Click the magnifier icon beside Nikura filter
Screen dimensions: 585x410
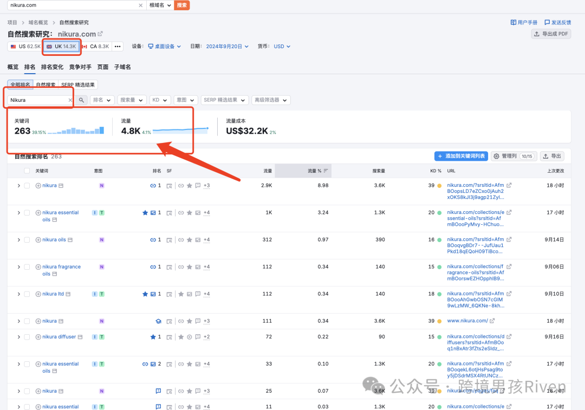point(81,100)
